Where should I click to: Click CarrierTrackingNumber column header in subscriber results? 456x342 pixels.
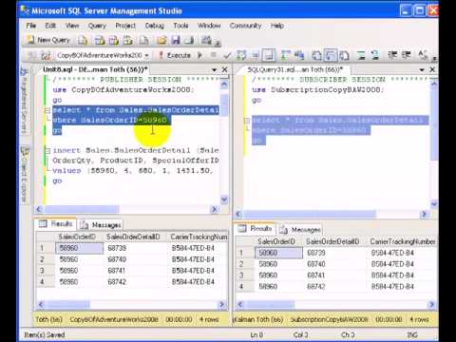(x=402, y=242)
